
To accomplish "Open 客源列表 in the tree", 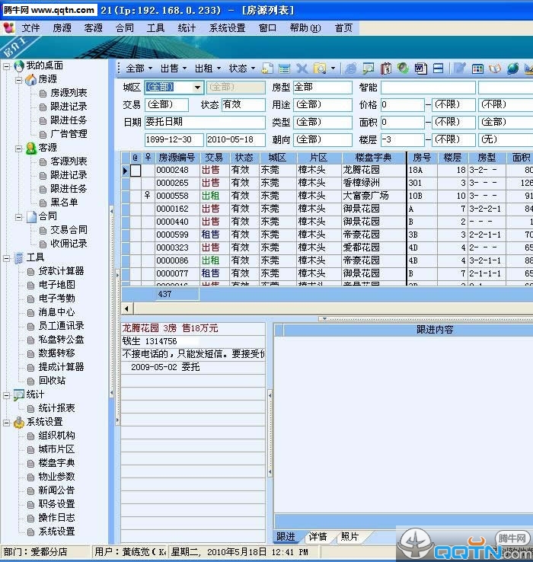I will 69,161.
